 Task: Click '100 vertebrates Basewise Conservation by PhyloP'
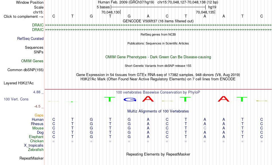(x=158, y=92)
